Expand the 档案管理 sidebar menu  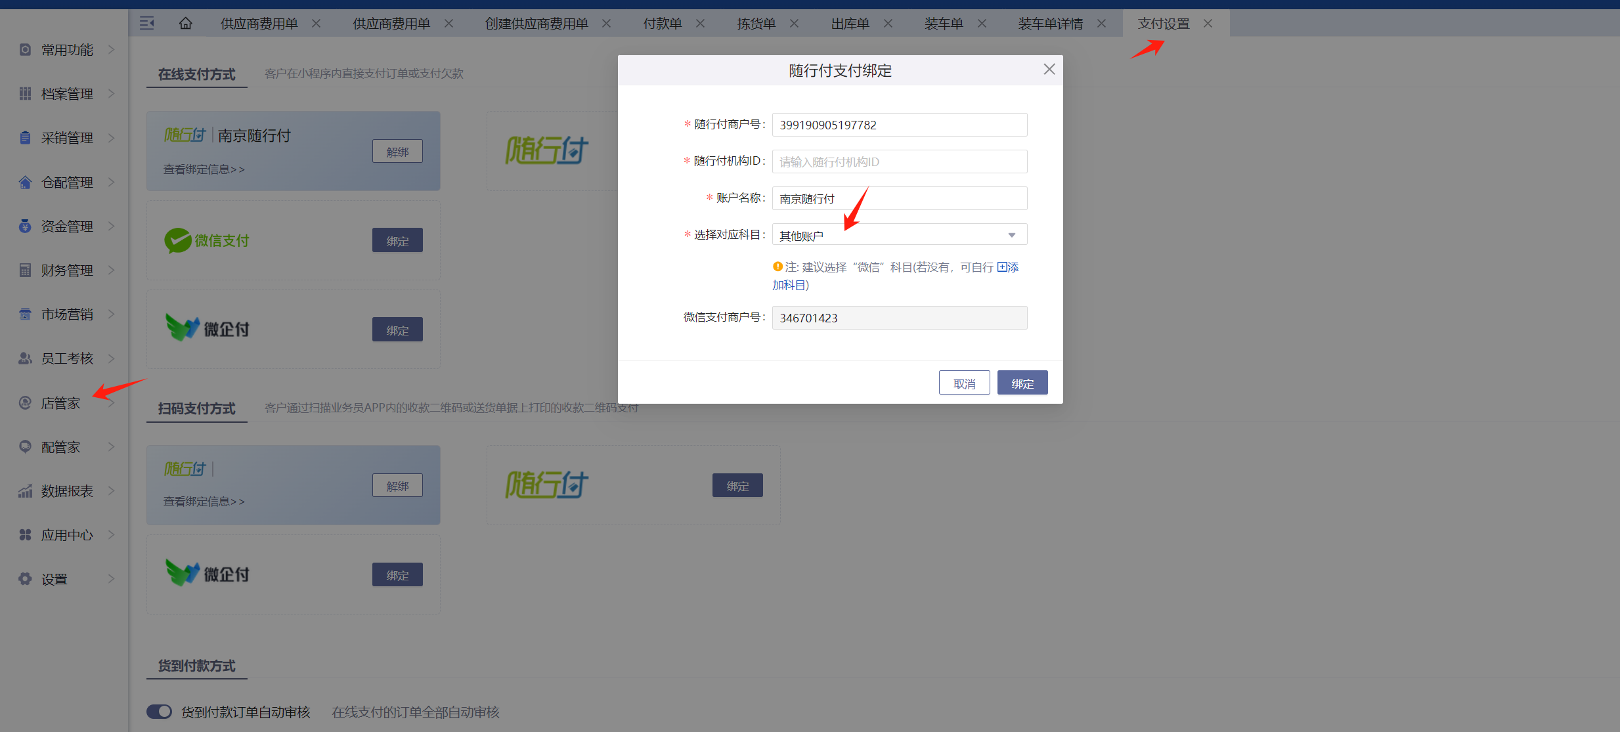[x=66, y=94]
